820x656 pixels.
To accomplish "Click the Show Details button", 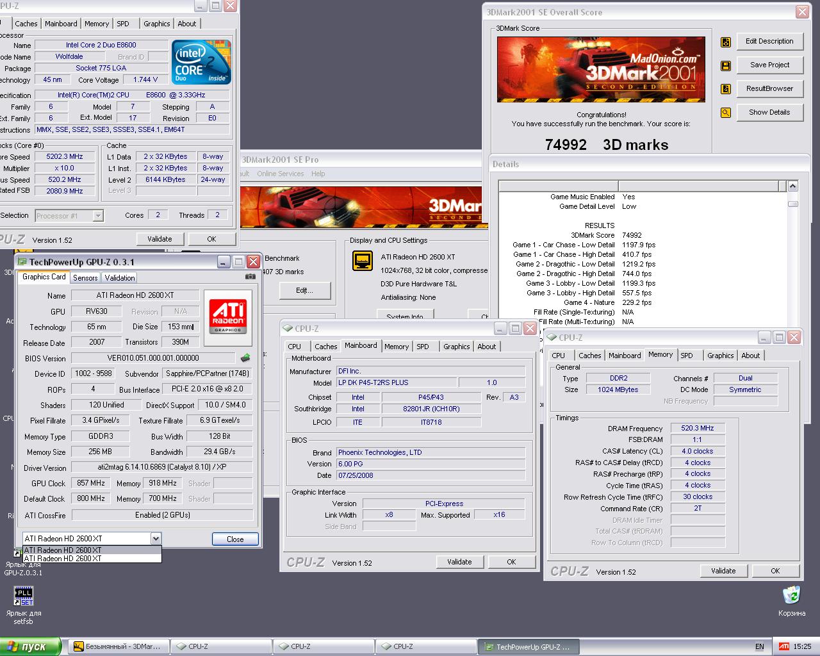I will point(769,112).
